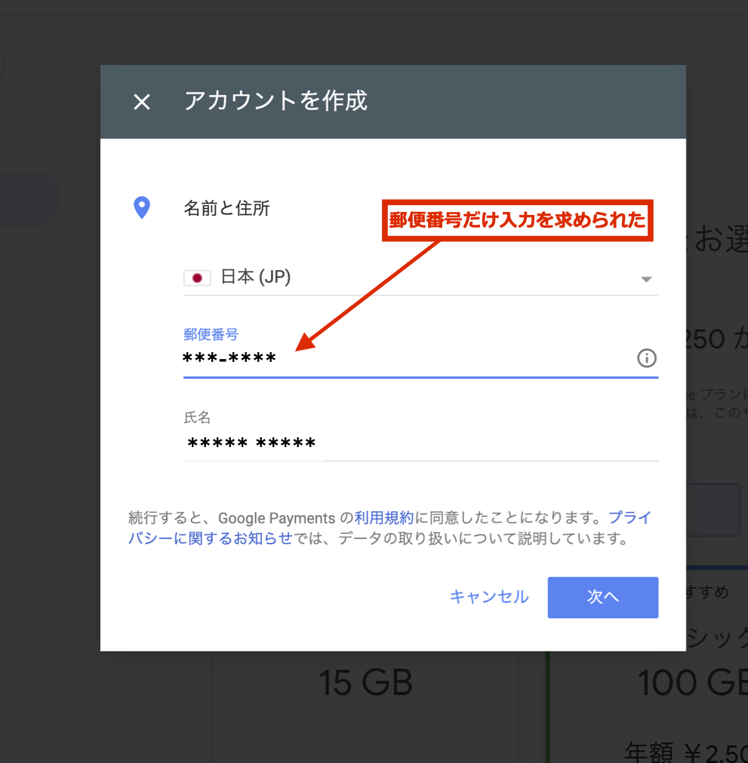Select the 15 GB plan in background
The height and width of the screenshot is (763, 748).
pos(365,683)
